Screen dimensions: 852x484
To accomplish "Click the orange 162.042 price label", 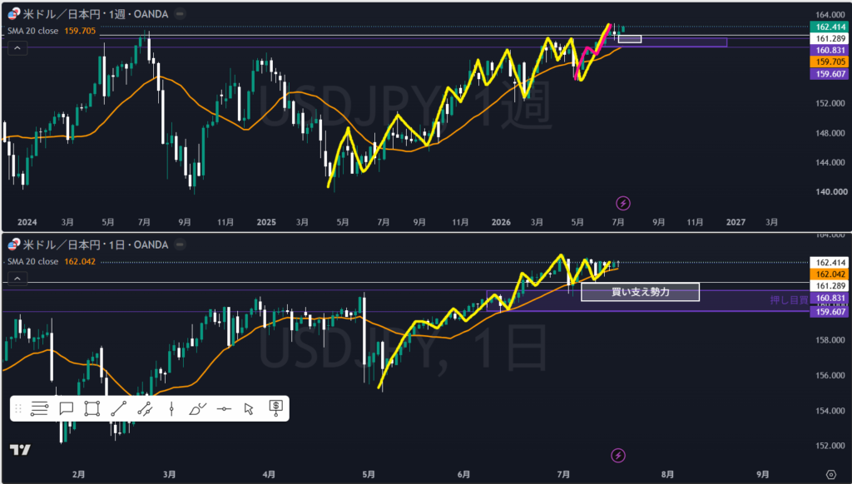I will click(x=830, y=274).
